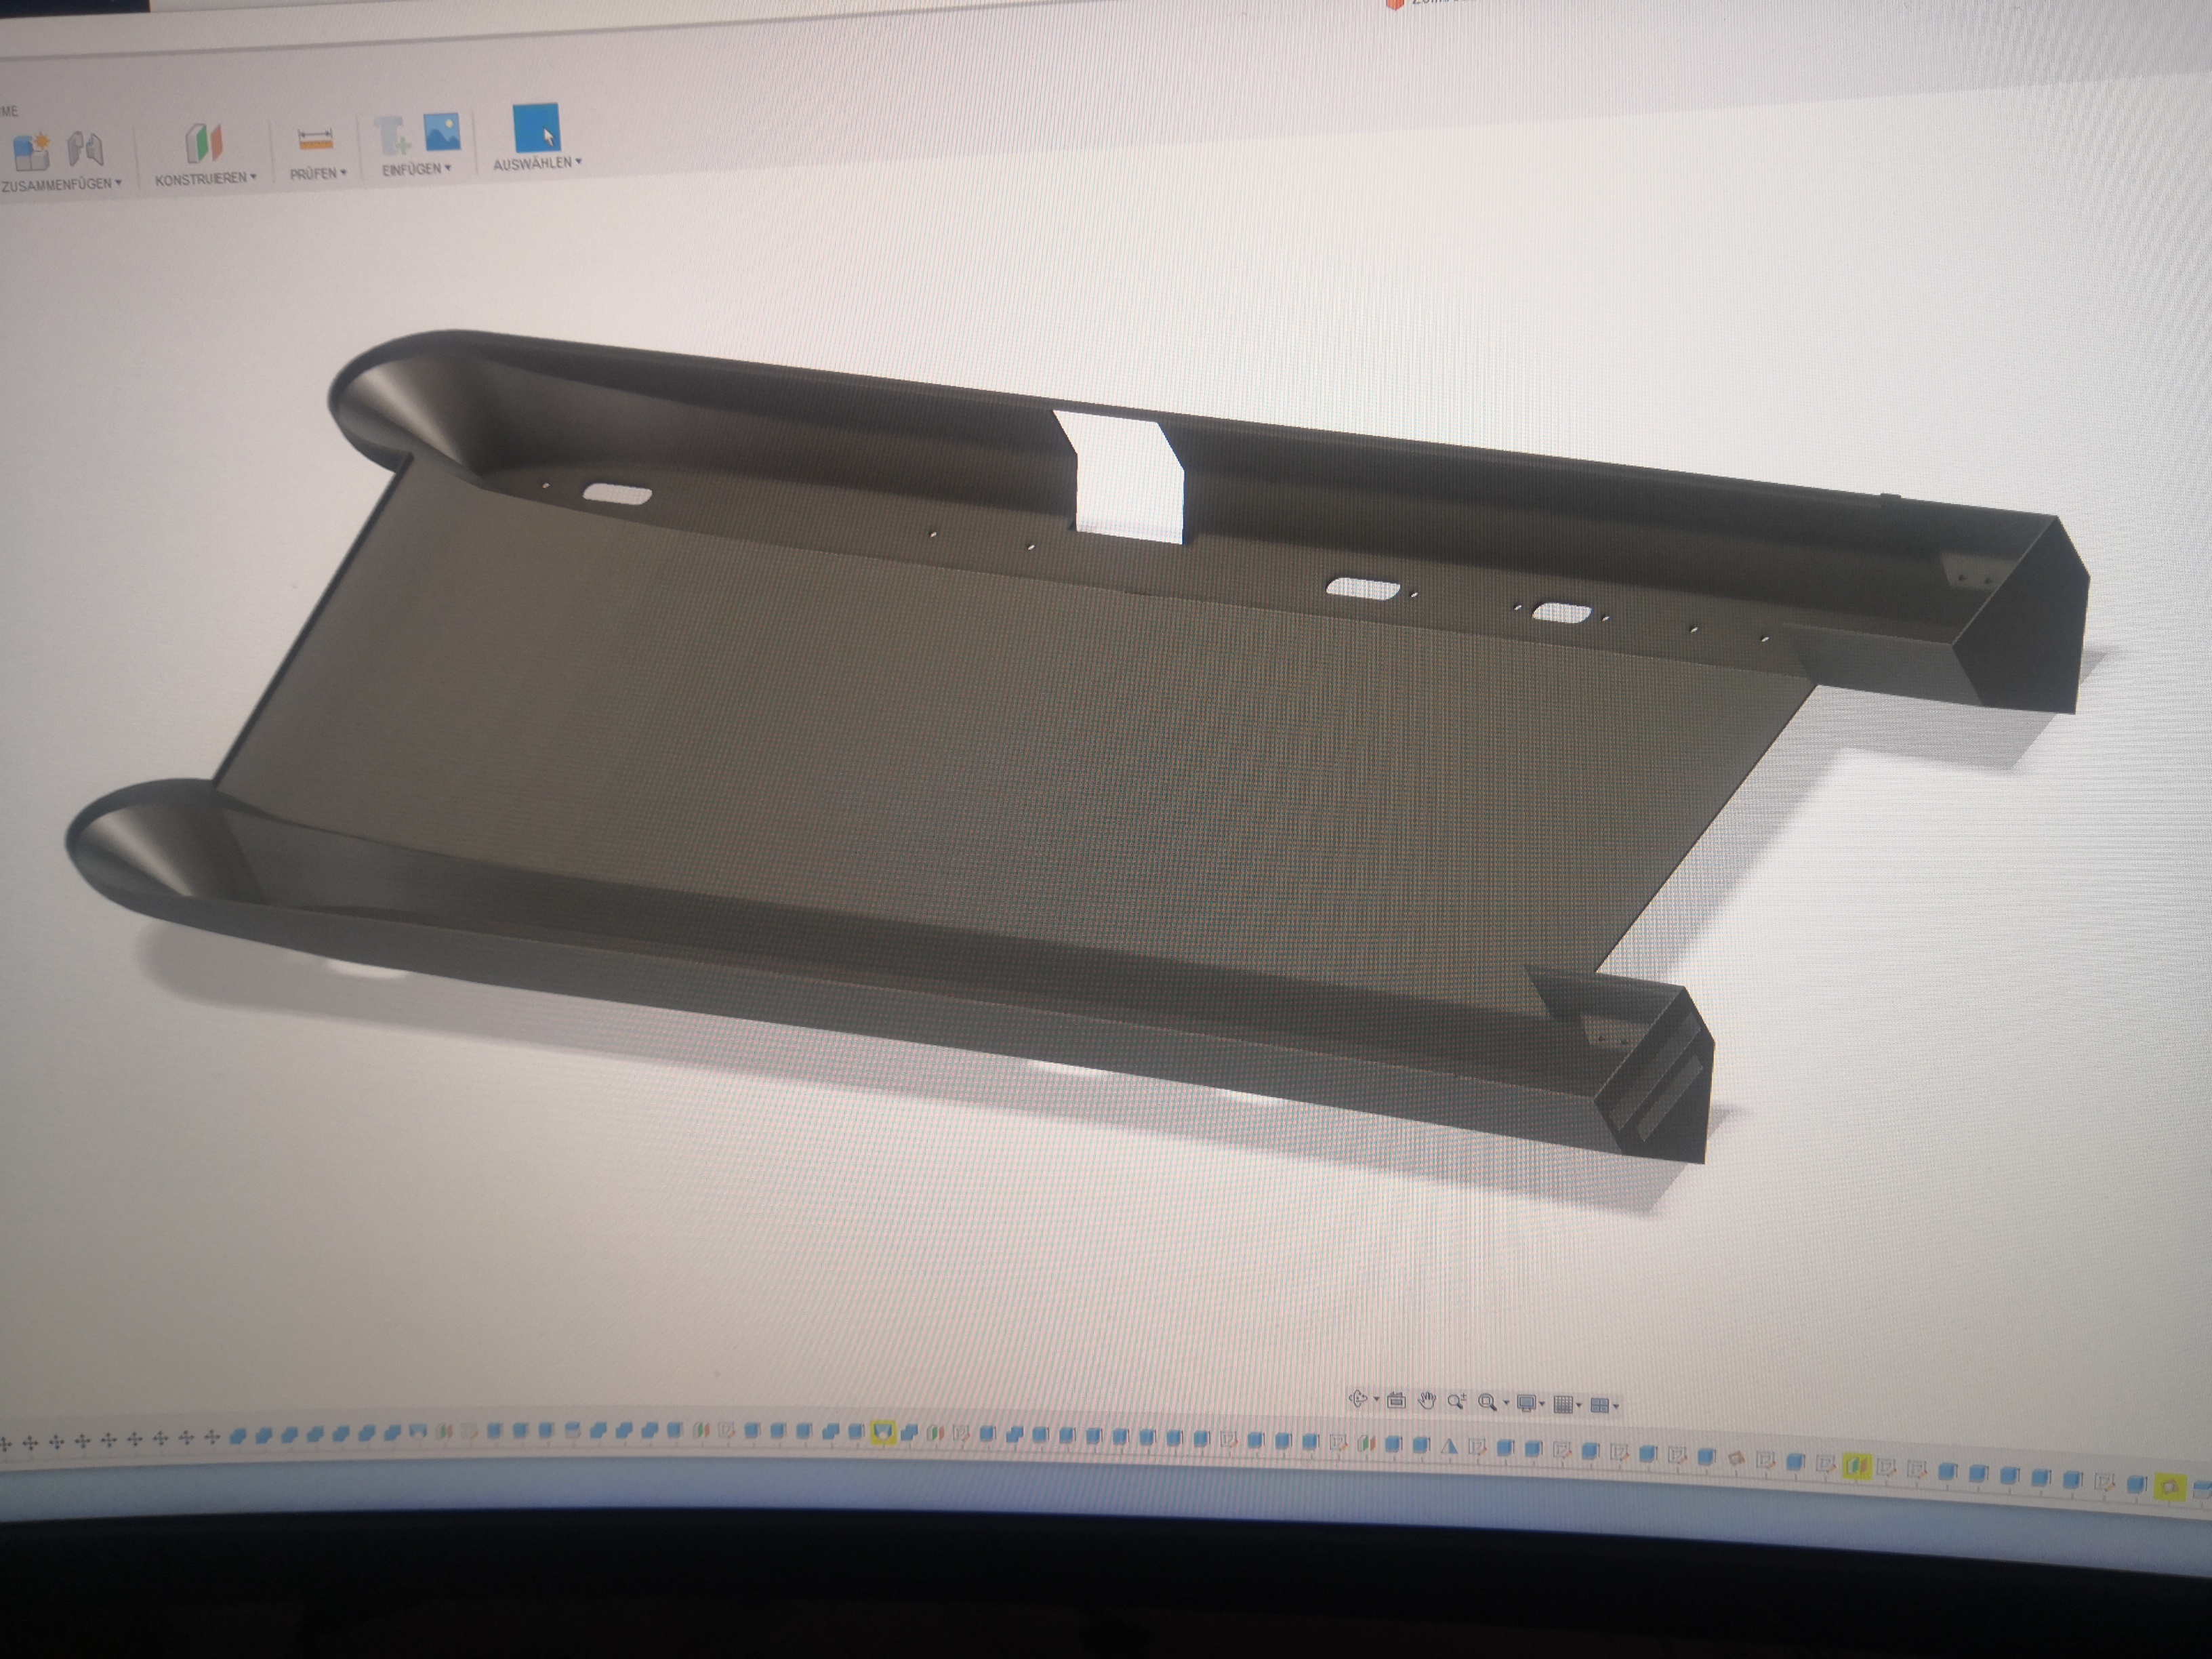Viewport: 2212px width, 1659px height.
Task: Click the Zoom Window/Fit icon
Action: pos(1487,1403)
